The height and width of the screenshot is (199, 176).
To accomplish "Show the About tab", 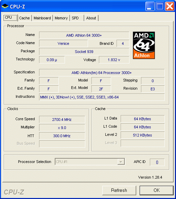I will tap(91, 18).
